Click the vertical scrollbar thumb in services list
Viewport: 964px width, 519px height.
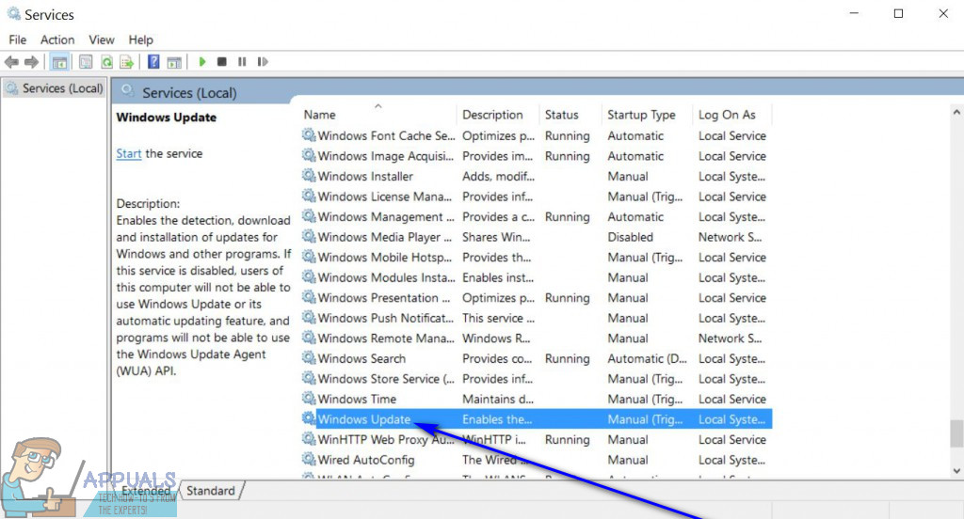[956, 432]
